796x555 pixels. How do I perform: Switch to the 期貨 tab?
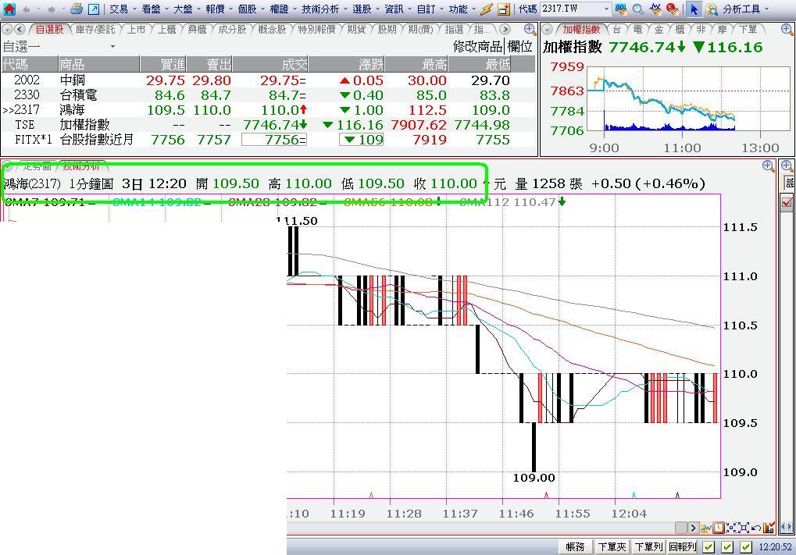click(x=356, y=30)
